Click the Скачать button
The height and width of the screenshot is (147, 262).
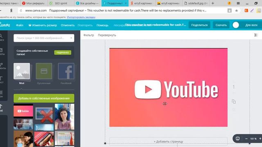coord(221,25)
